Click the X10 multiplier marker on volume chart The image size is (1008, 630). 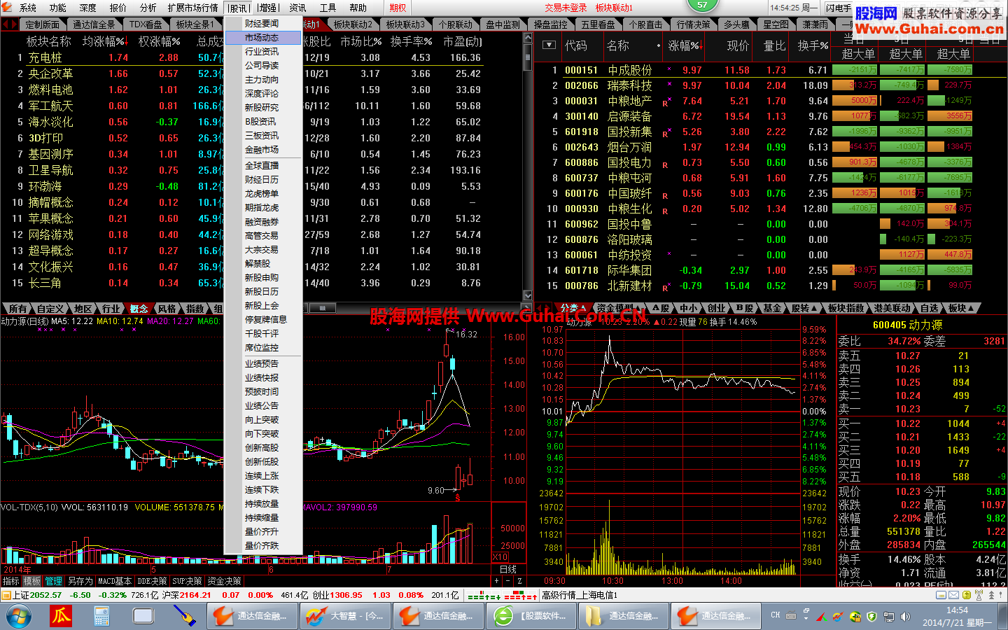[500, 557]
